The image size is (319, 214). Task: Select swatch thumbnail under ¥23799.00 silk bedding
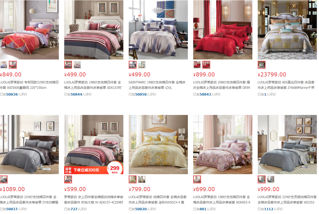pyautogui.click(x=261, y=65)
